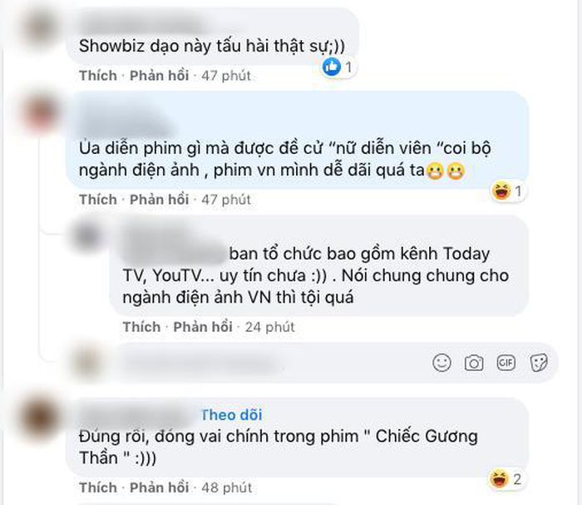
Task: Reply to the 'ban tổ chức' reply
Action: [x=203, y=327]
